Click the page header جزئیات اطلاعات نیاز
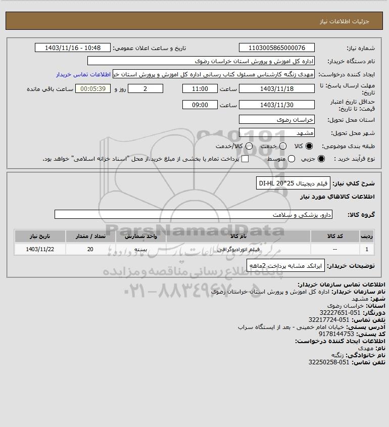Viewport: 389px width, 427px height. click(x=344, y=21)
